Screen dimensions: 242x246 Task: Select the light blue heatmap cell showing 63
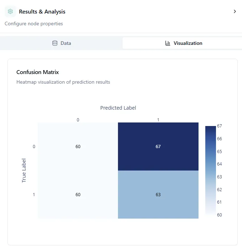coord(158,194)
